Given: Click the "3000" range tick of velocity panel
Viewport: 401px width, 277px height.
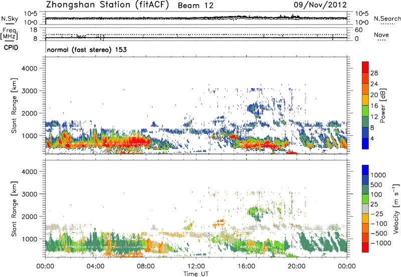Looking at the screenshot, I should [30, 194].
